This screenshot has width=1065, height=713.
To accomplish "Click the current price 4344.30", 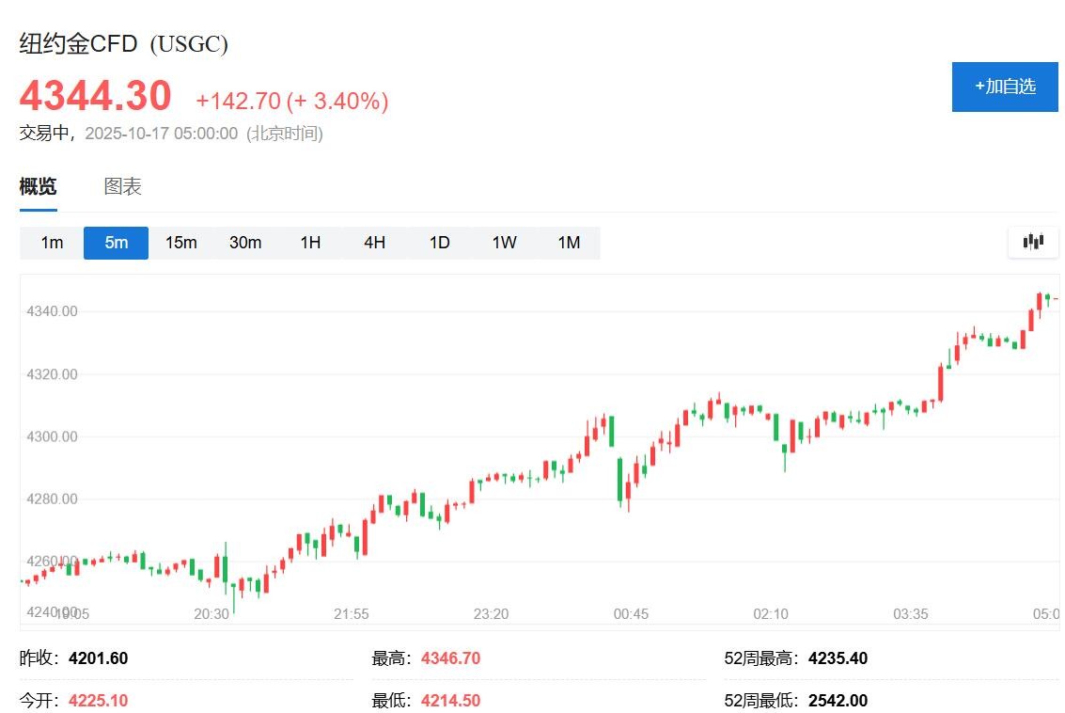I will (96, 96).
